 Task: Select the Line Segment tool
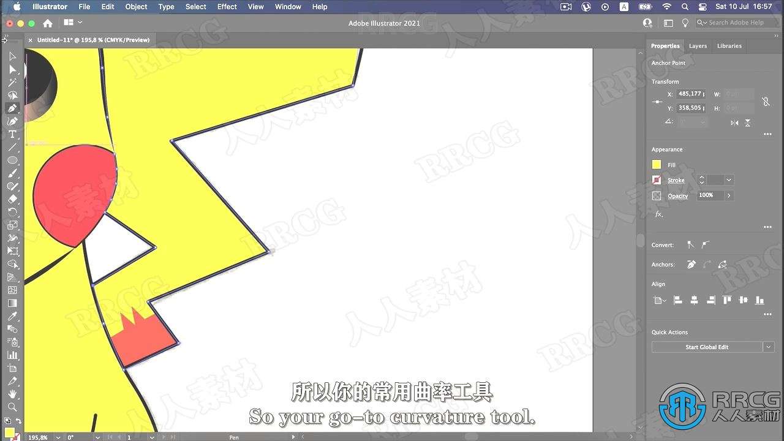[x=12, y=147]
